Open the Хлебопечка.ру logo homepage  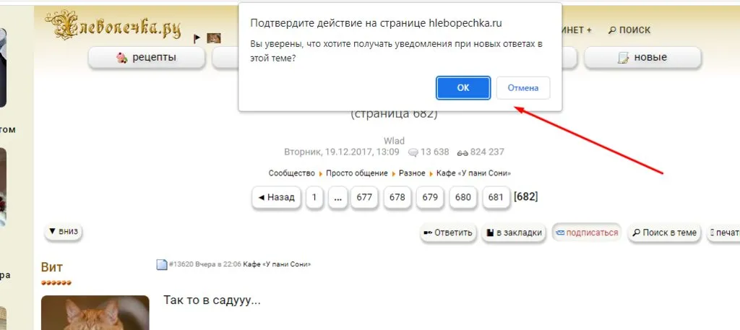coord(113,25)
